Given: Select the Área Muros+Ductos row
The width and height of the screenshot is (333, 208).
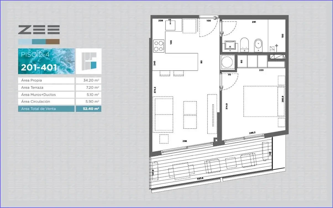Looking at the screenshot, I should pyautogui.click(x=60, y=95).
